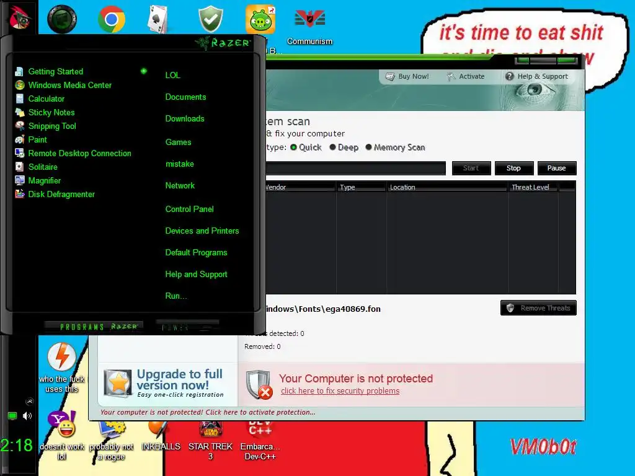Open Devices and Printers
Image resolution: width=635 pixels, height=476 pixels.
(x=202, y=231)
